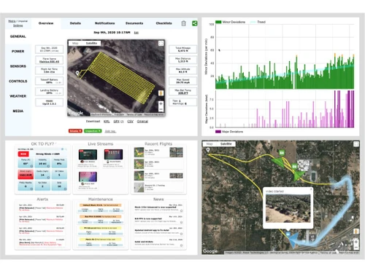The image size is (365, 273).
Task: Toggle Trend series in chart legend
Action: pos(258,22)
